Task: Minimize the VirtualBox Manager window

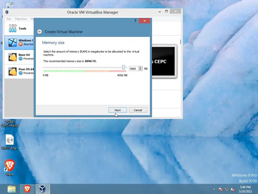Action: click(x=159, y=11)
